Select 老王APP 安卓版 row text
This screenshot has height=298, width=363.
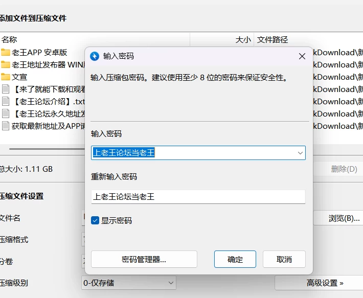(39, 53)
